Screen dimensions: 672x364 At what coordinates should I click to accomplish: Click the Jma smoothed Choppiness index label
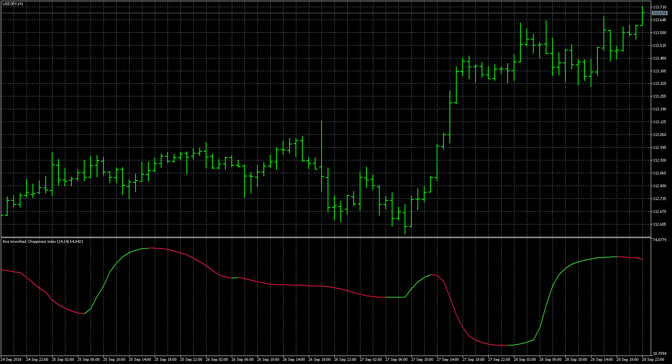pos(43,242)
